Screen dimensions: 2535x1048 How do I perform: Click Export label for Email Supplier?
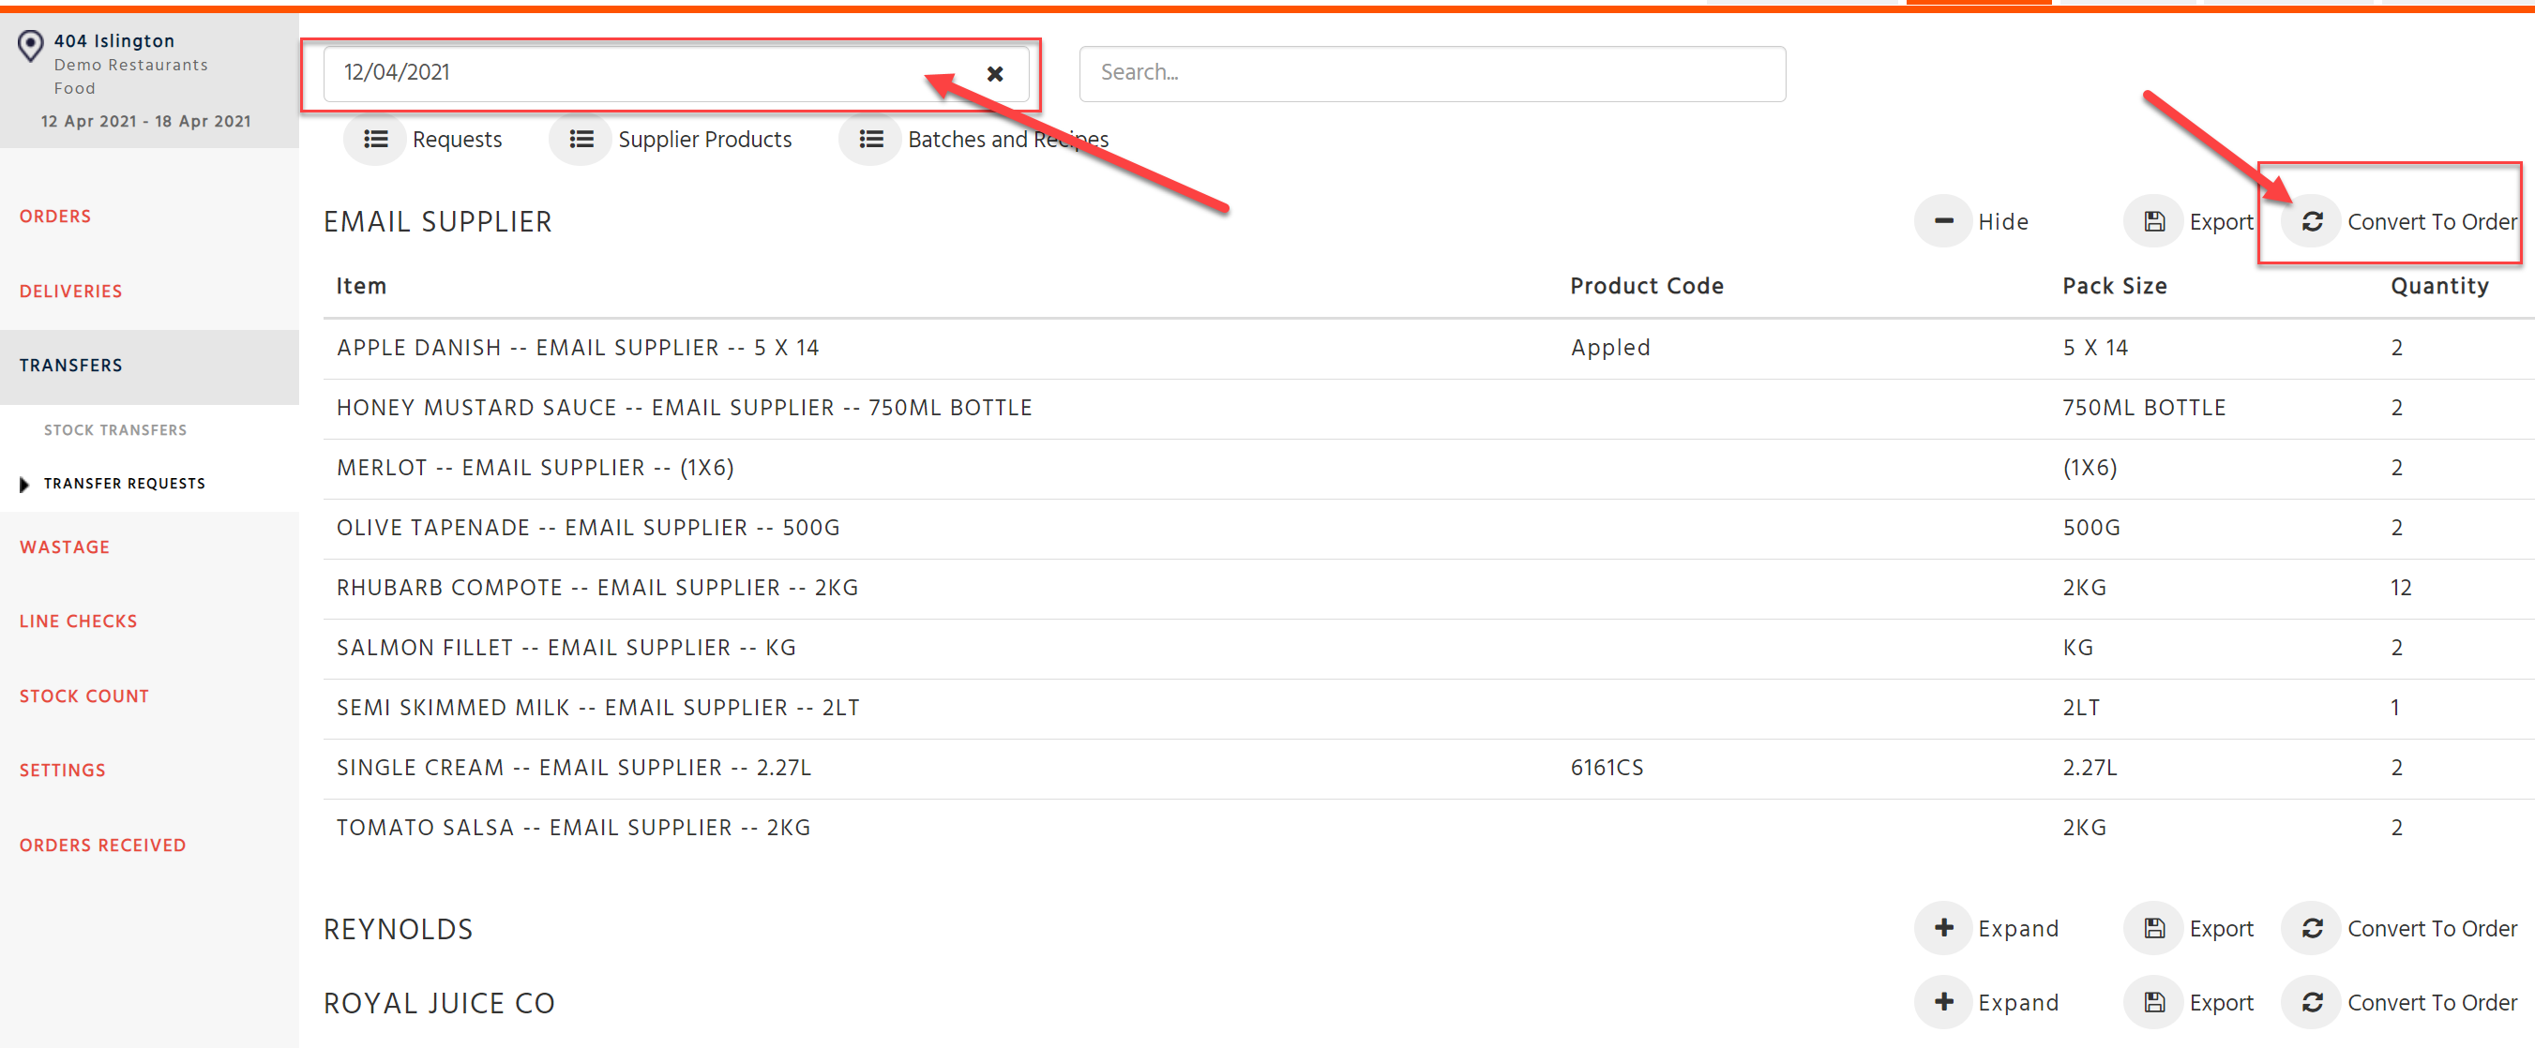[x=2221, y=222]
